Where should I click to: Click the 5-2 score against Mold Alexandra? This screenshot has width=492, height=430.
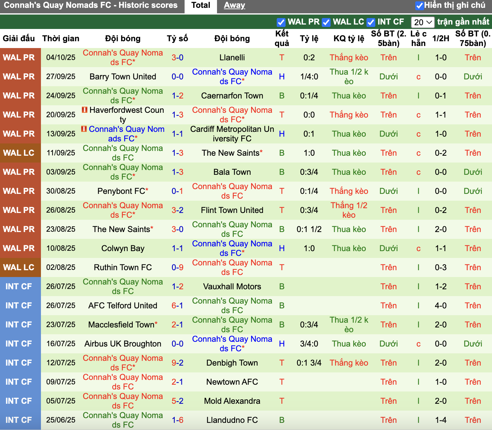tap(177, 401)
